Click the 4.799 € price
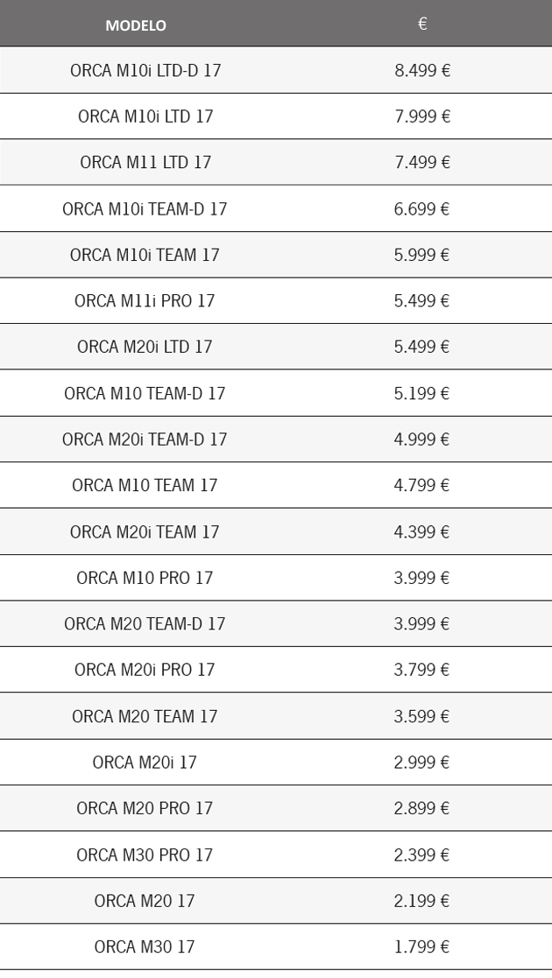552x978 pixels. pos(422,485)
